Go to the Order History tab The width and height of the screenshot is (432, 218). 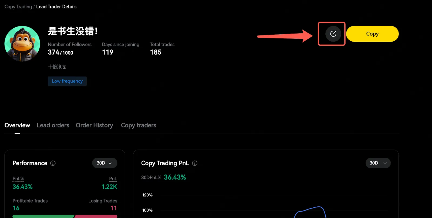94,125
